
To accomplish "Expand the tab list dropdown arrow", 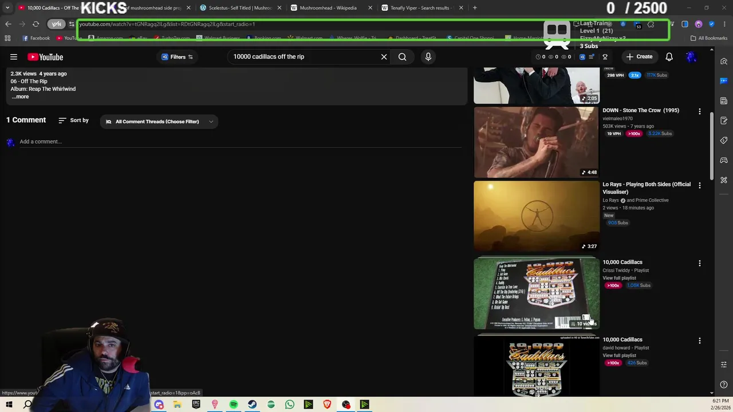I will coord(7,8).
